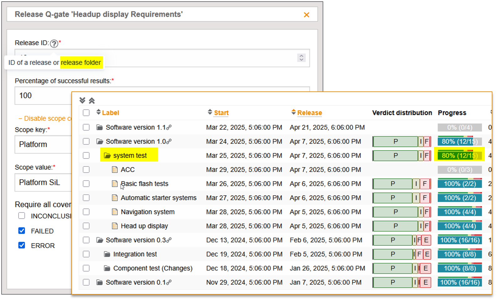Collapse the system test folder
499x299 pixels.
click(107, 156)
